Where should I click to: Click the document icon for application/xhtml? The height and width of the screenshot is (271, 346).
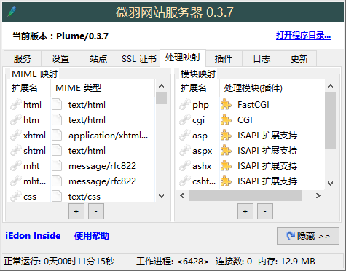pyautogui.click(x=57, y=135)
